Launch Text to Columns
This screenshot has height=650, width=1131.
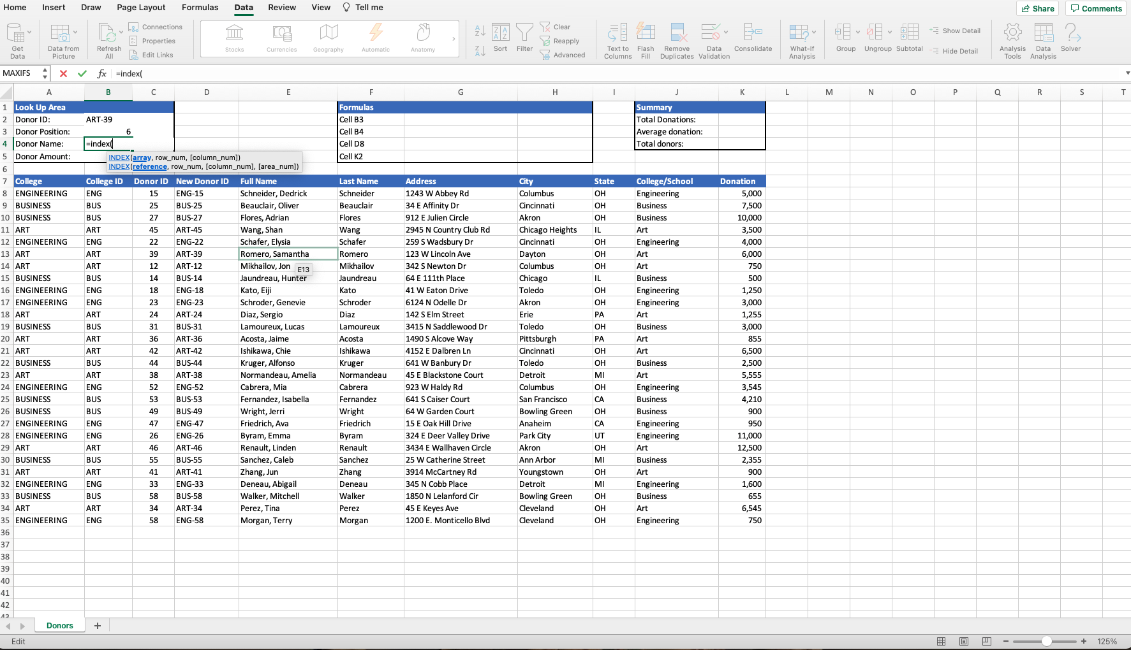[617, 40]
